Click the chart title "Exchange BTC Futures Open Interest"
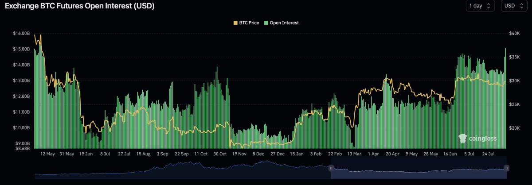Viewport: 532px width, 185px height. pos(80,6)
